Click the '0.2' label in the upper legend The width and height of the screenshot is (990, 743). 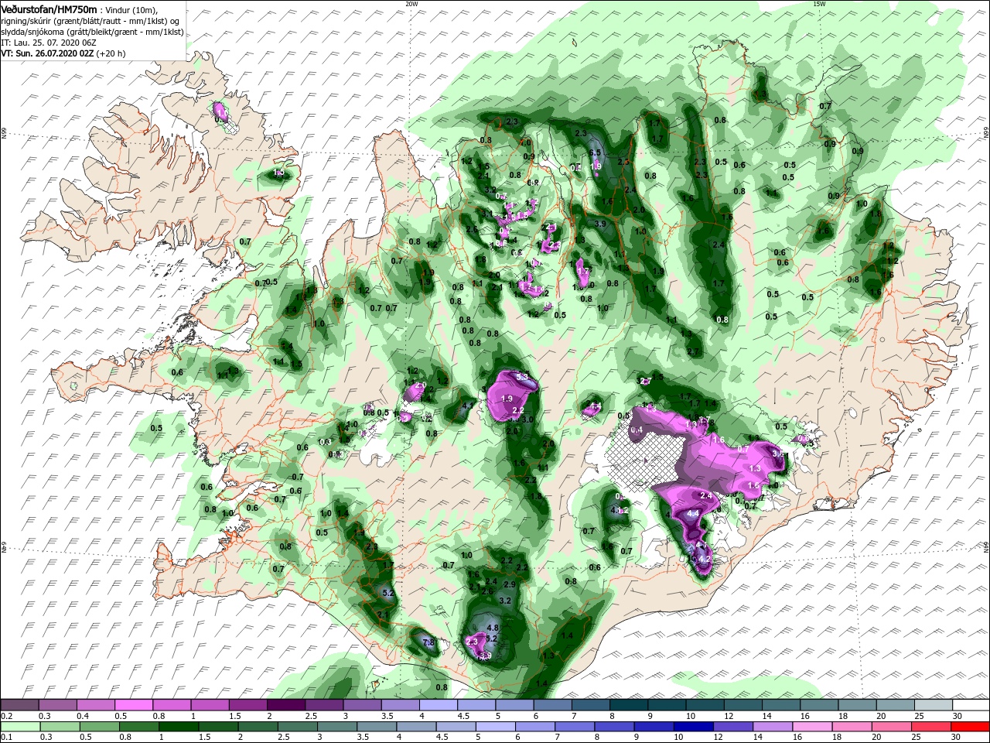coord(6,716)
